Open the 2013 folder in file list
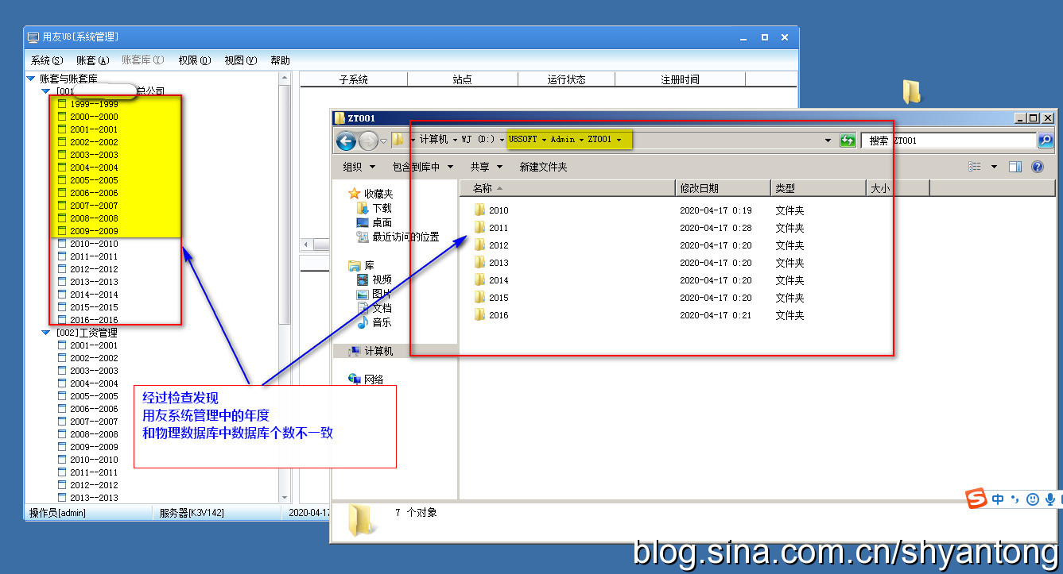Viewport: 1063px width, 574px height. pos(499,263)
